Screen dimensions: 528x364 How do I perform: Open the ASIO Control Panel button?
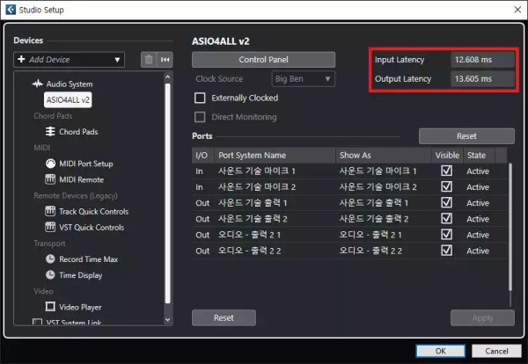tap(263, 60)
